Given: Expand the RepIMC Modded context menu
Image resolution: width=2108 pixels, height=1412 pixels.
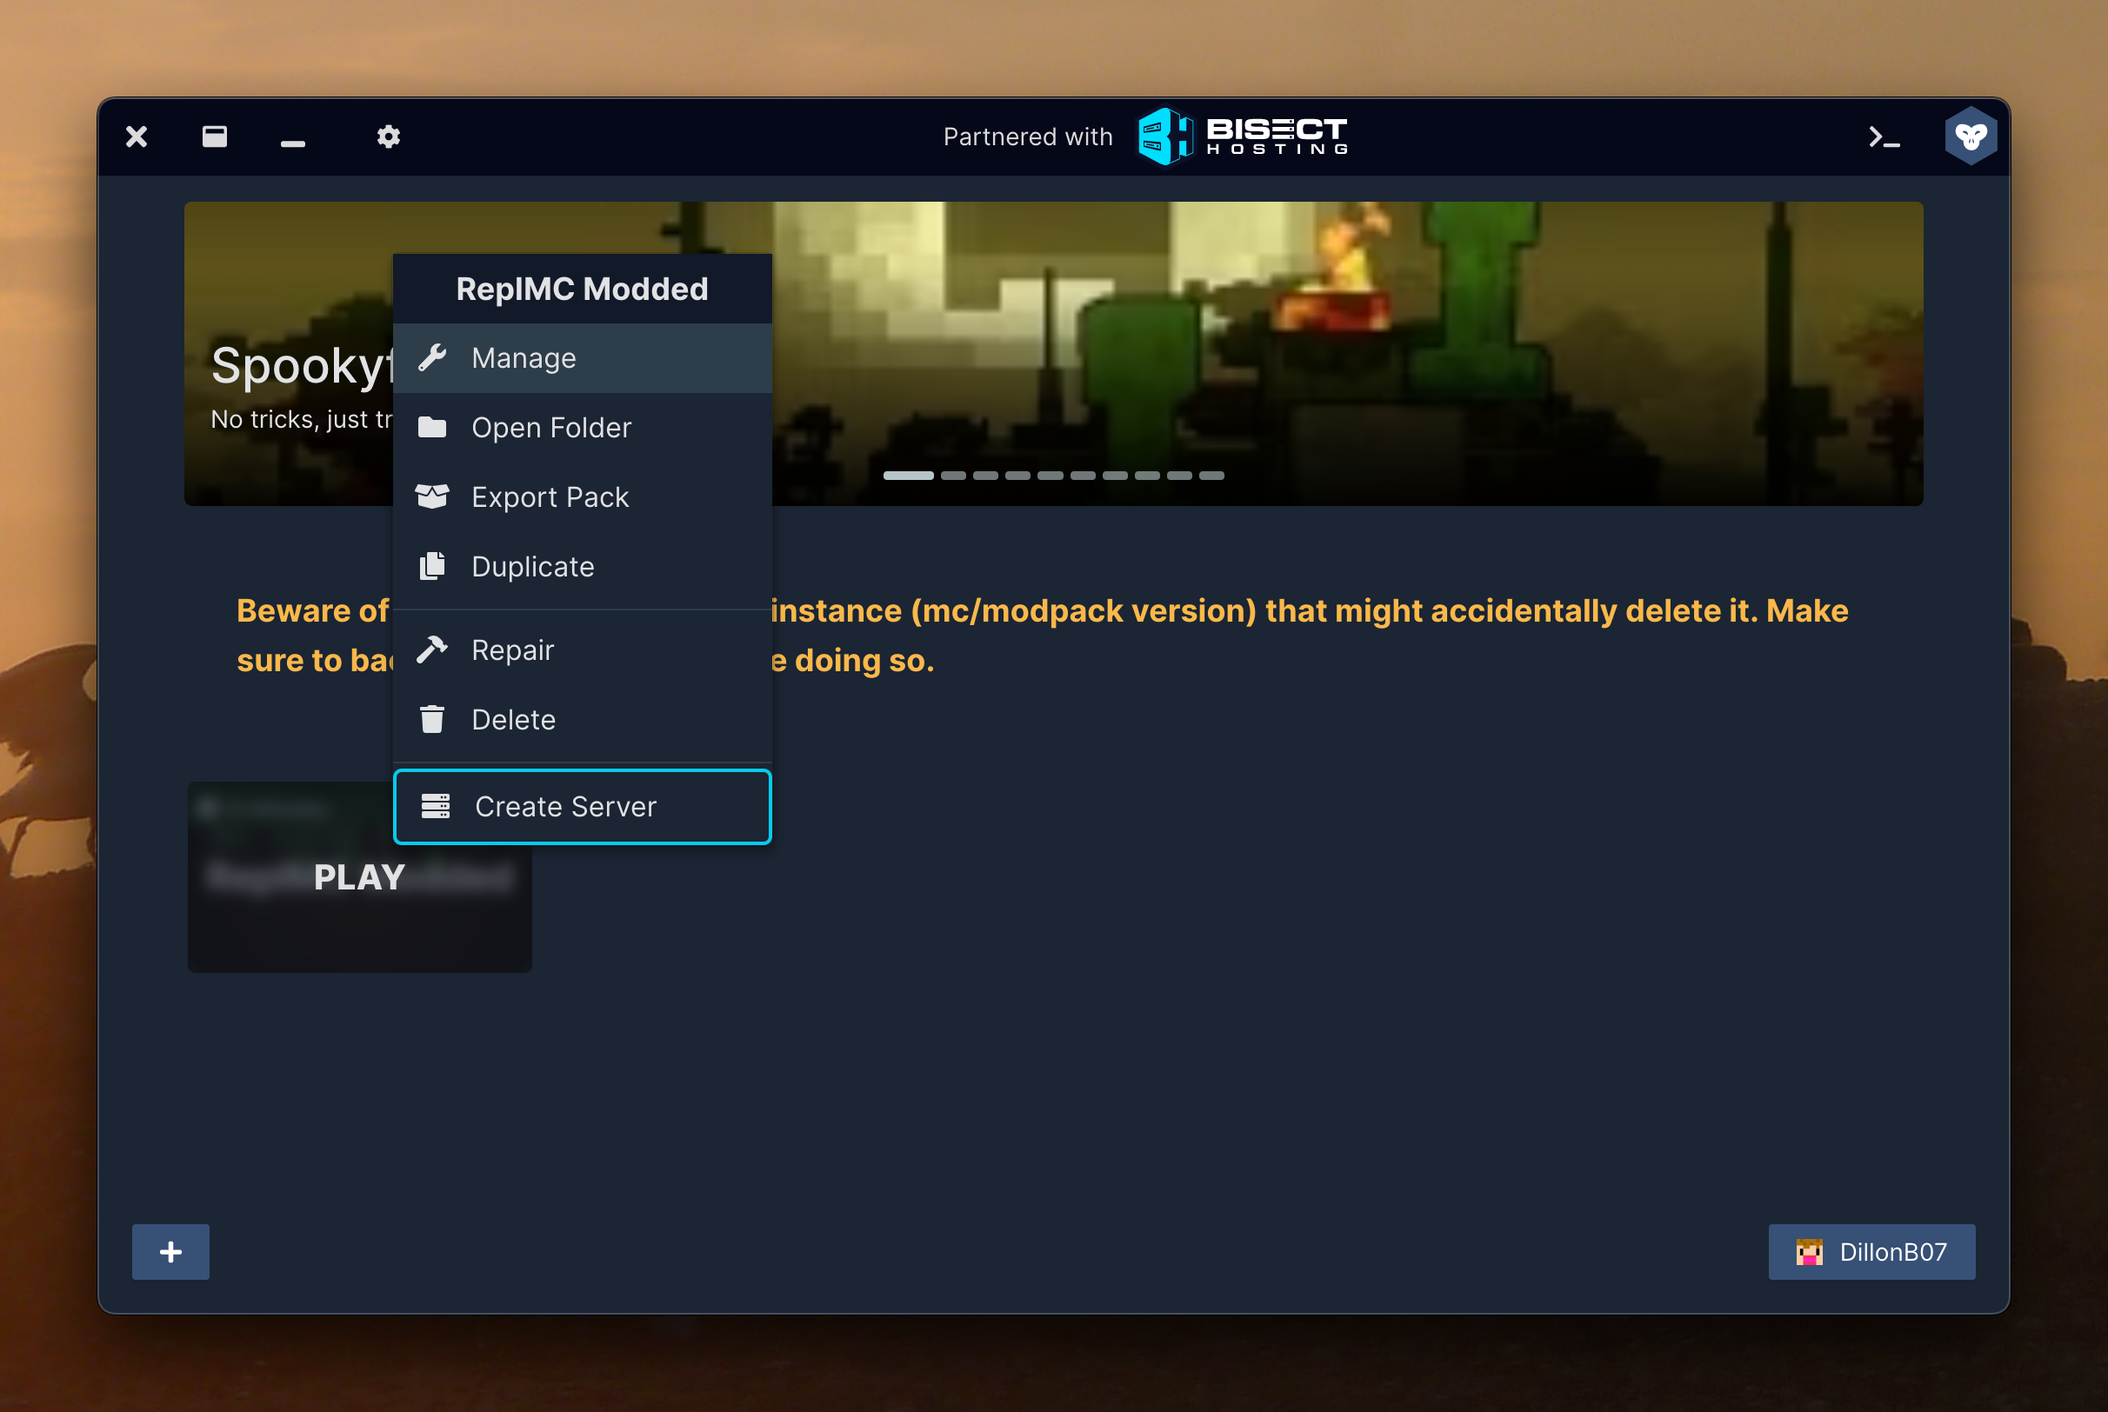Looking at the screenshot, I should pos(582,287).
